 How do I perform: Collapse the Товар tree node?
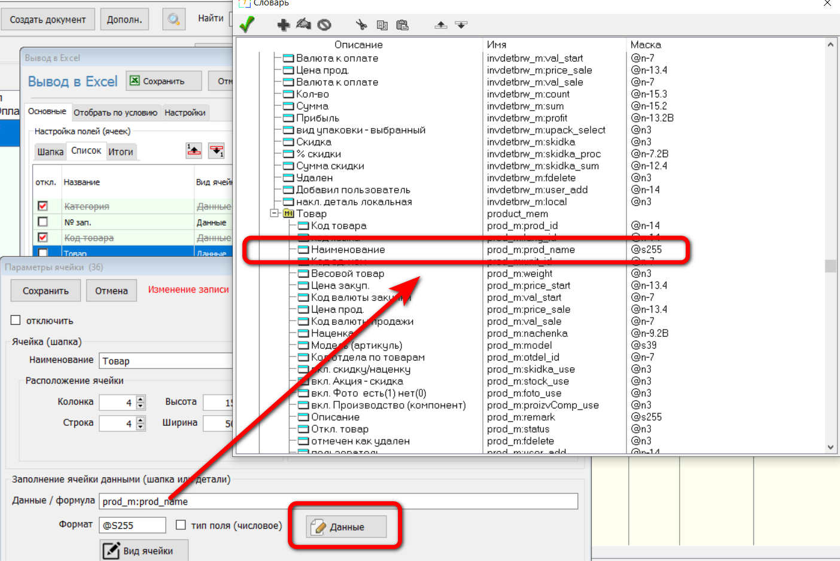pyautogui.click(x=274, y=214)
